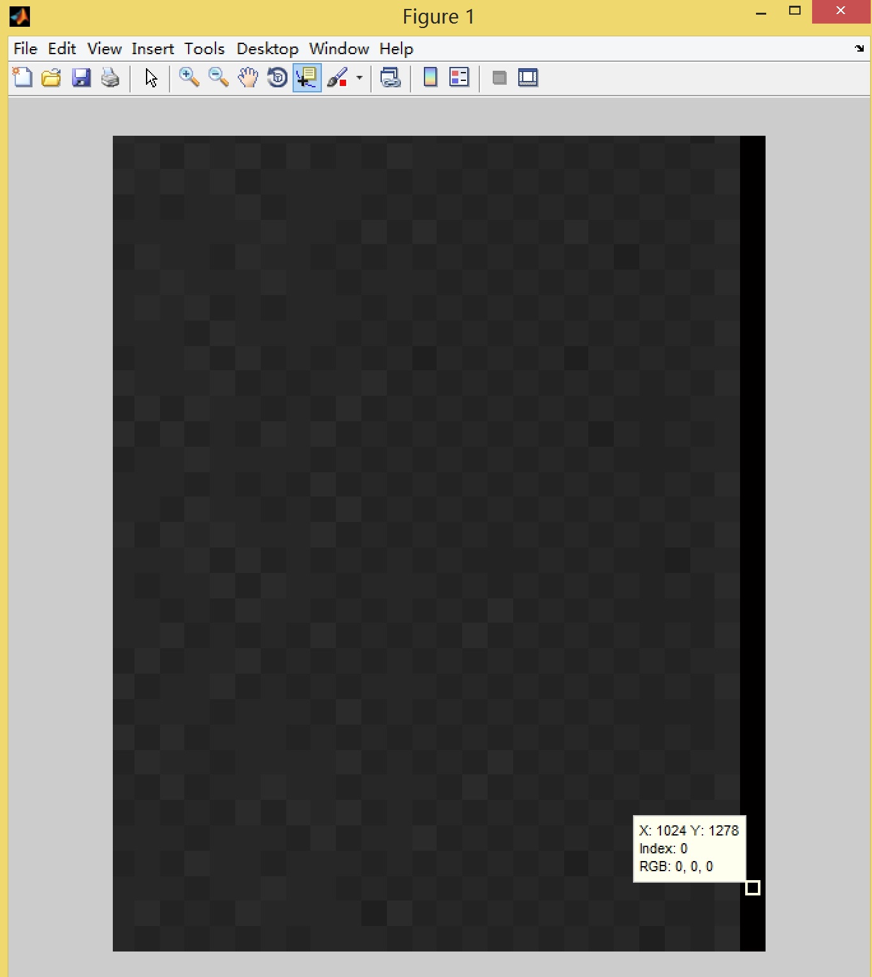This screenshot has height=977, width=872.
Task: Toggle the Data Cursor tool
Action: 307,78
